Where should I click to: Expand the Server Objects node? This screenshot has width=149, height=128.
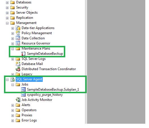coord(7,13)
